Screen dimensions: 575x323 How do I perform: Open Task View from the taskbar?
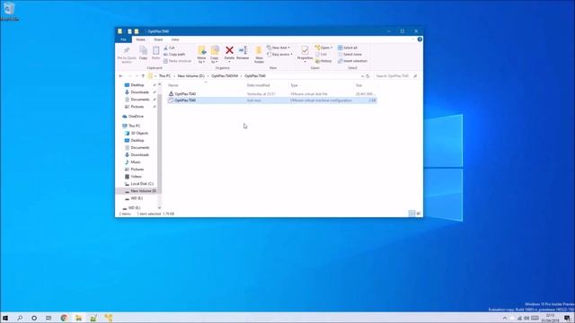tap(49, 318)
